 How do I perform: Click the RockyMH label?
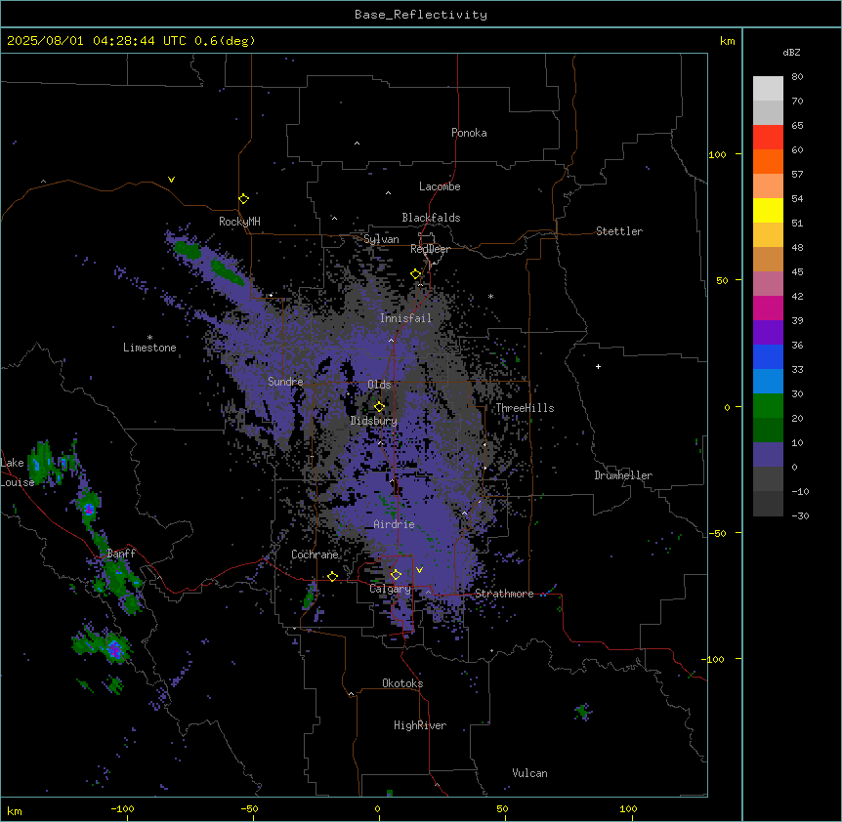239,222
